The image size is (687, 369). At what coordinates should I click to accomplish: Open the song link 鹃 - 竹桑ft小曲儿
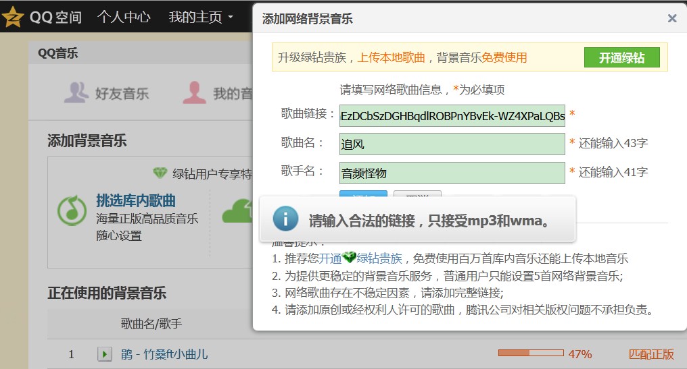164,354
